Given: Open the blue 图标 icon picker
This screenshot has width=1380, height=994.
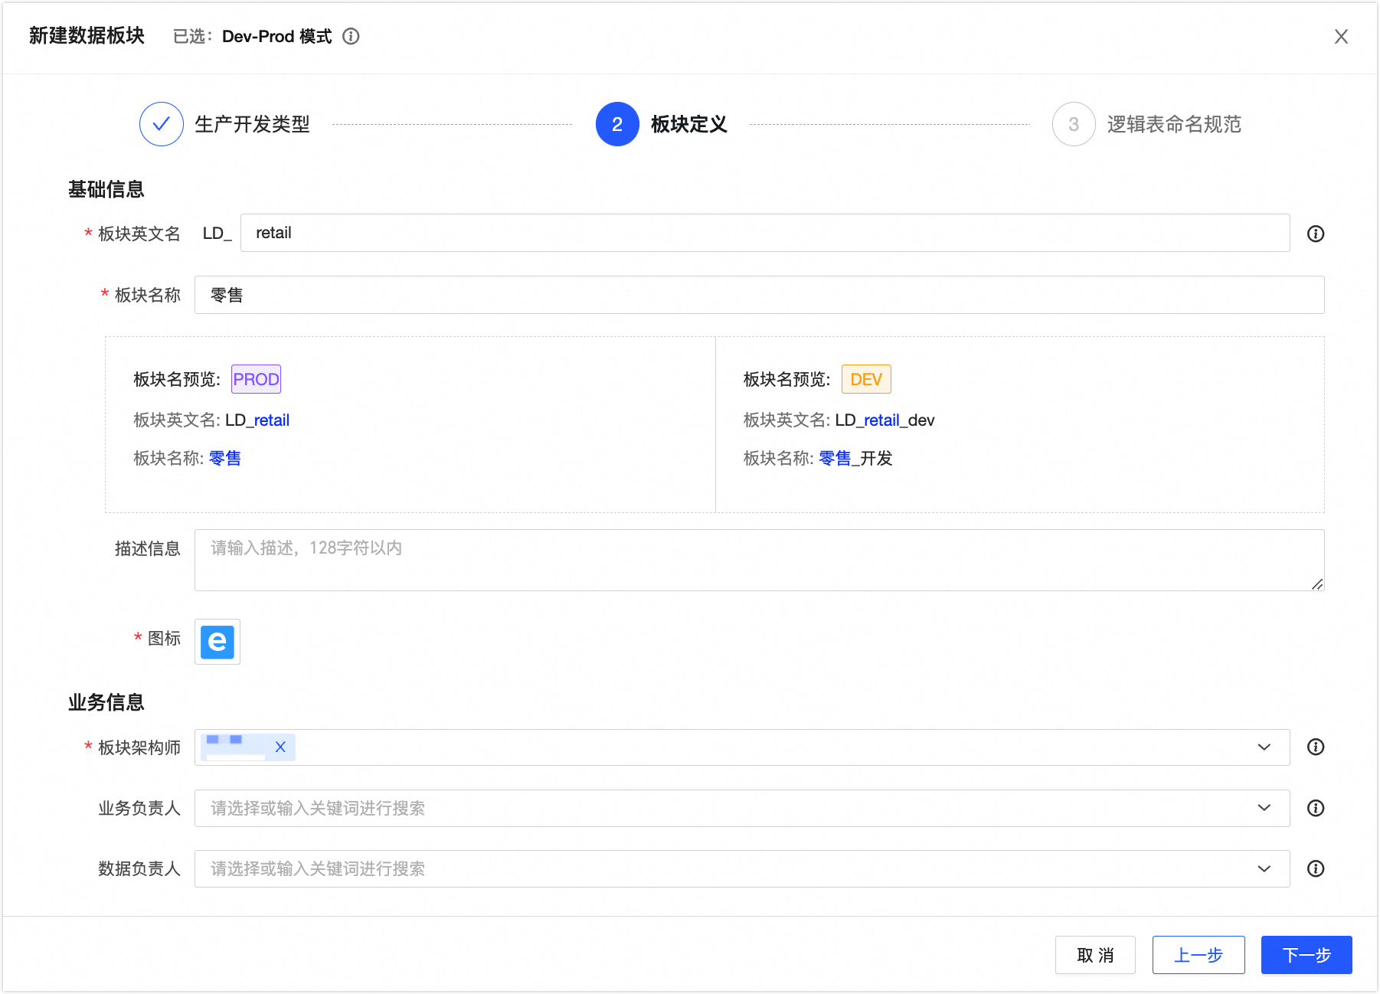Looking at the screenshot, I should 217,642.
